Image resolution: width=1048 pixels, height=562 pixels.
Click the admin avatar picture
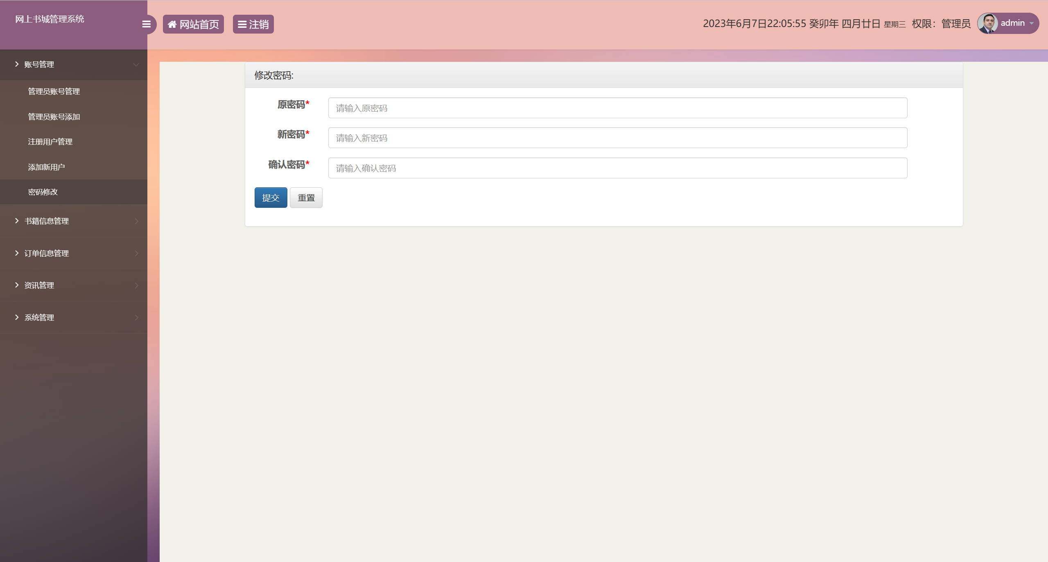coord(987,23)
